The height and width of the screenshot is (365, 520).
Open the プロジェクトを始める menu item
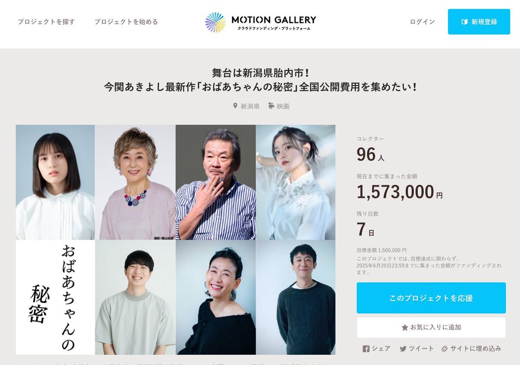pyautogui.click(x=126, y=22)
